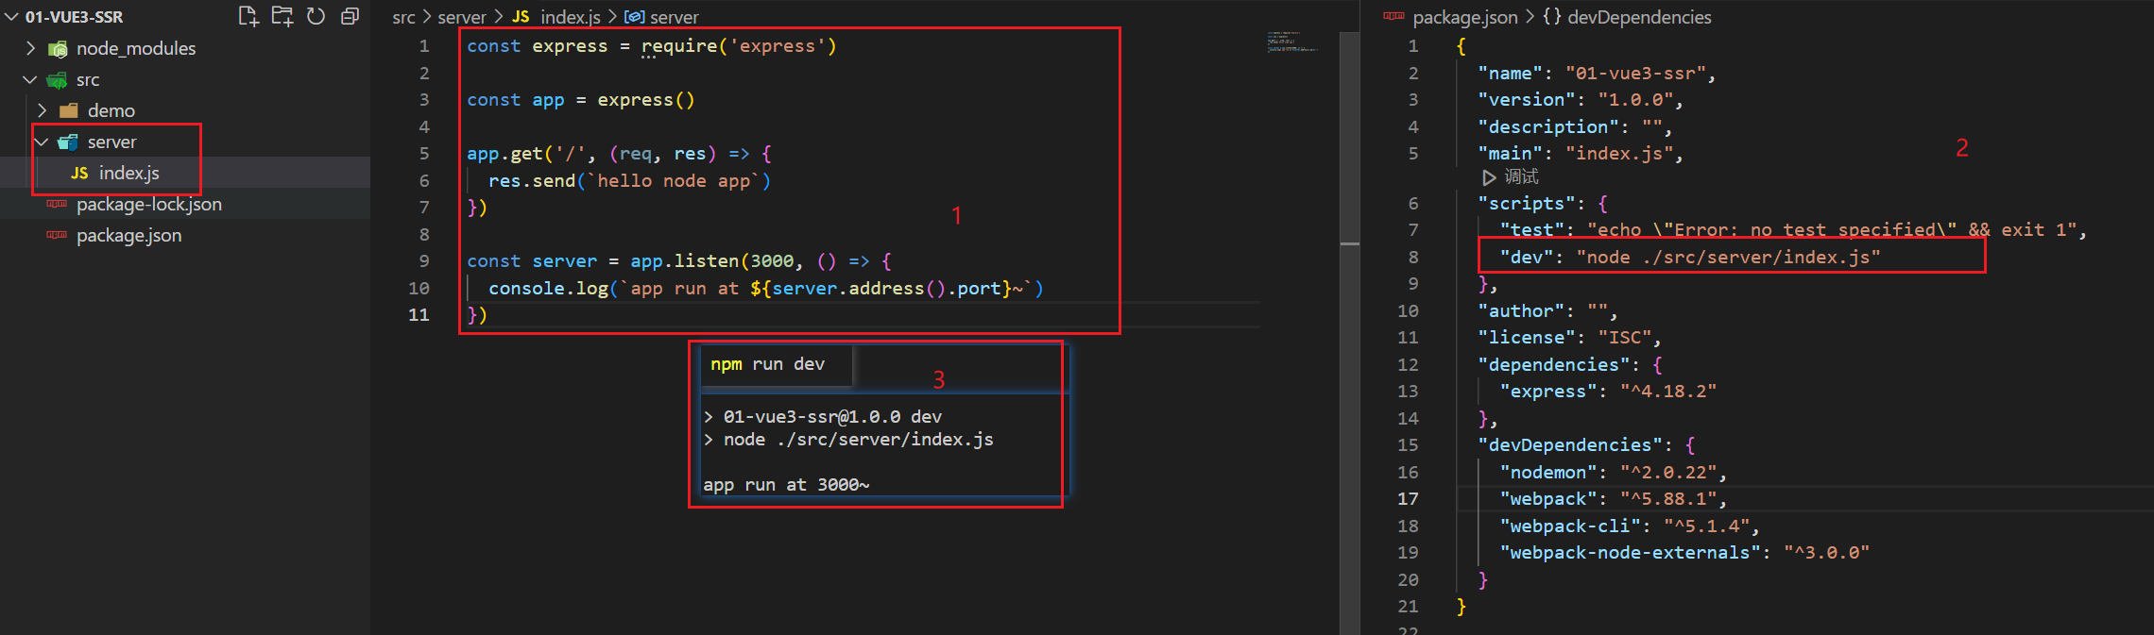Create a new folder in the explorer

click(282, 16)
